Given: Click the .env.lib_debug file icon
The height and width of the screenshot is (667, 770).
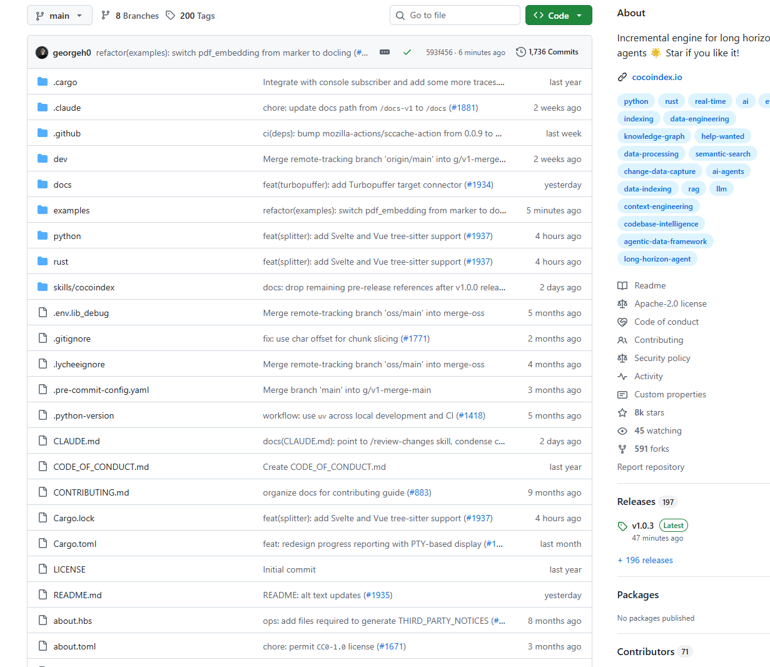Looking at the screenshot, I should tap(43, 313).
